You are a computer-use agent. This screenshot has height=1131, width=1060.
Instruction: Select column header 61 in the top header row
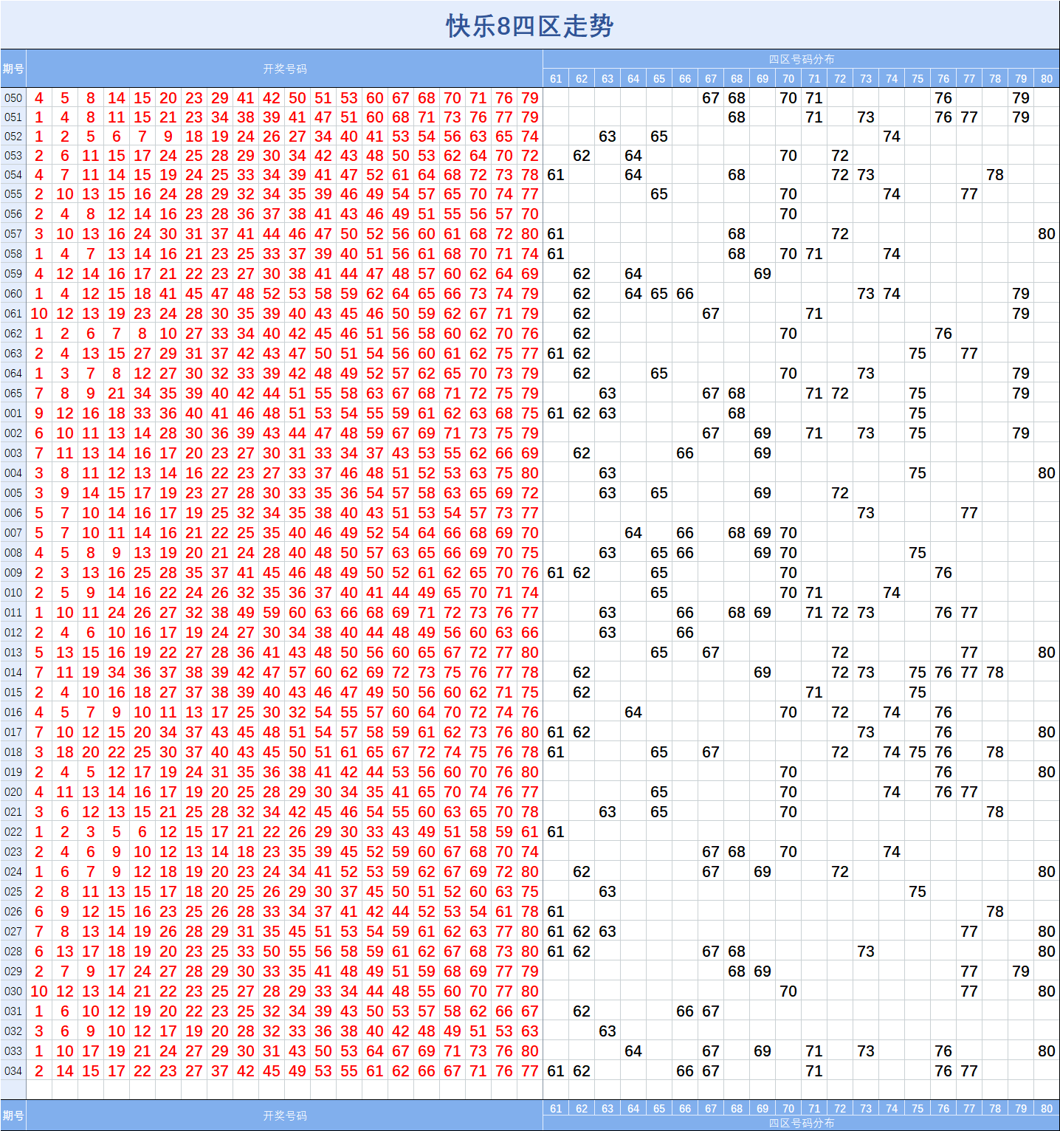(x=556, y=79)
